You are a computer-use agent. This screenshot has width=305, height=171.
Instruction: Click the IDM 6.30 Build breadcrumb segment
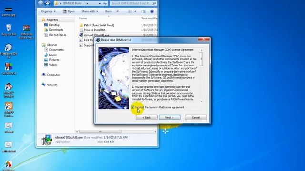pos(74,3)
